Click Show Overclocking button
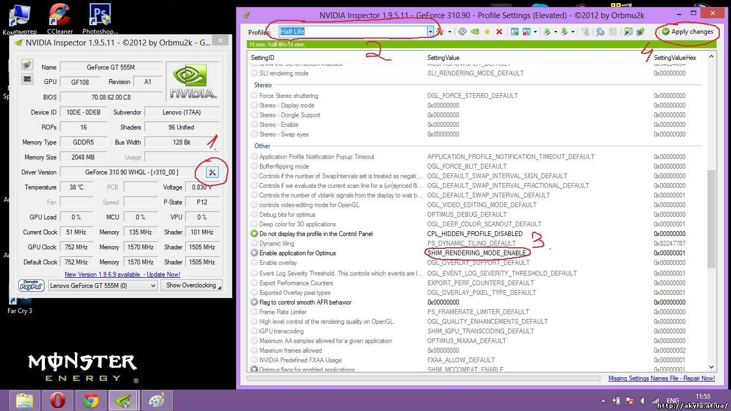 point(192,286)
